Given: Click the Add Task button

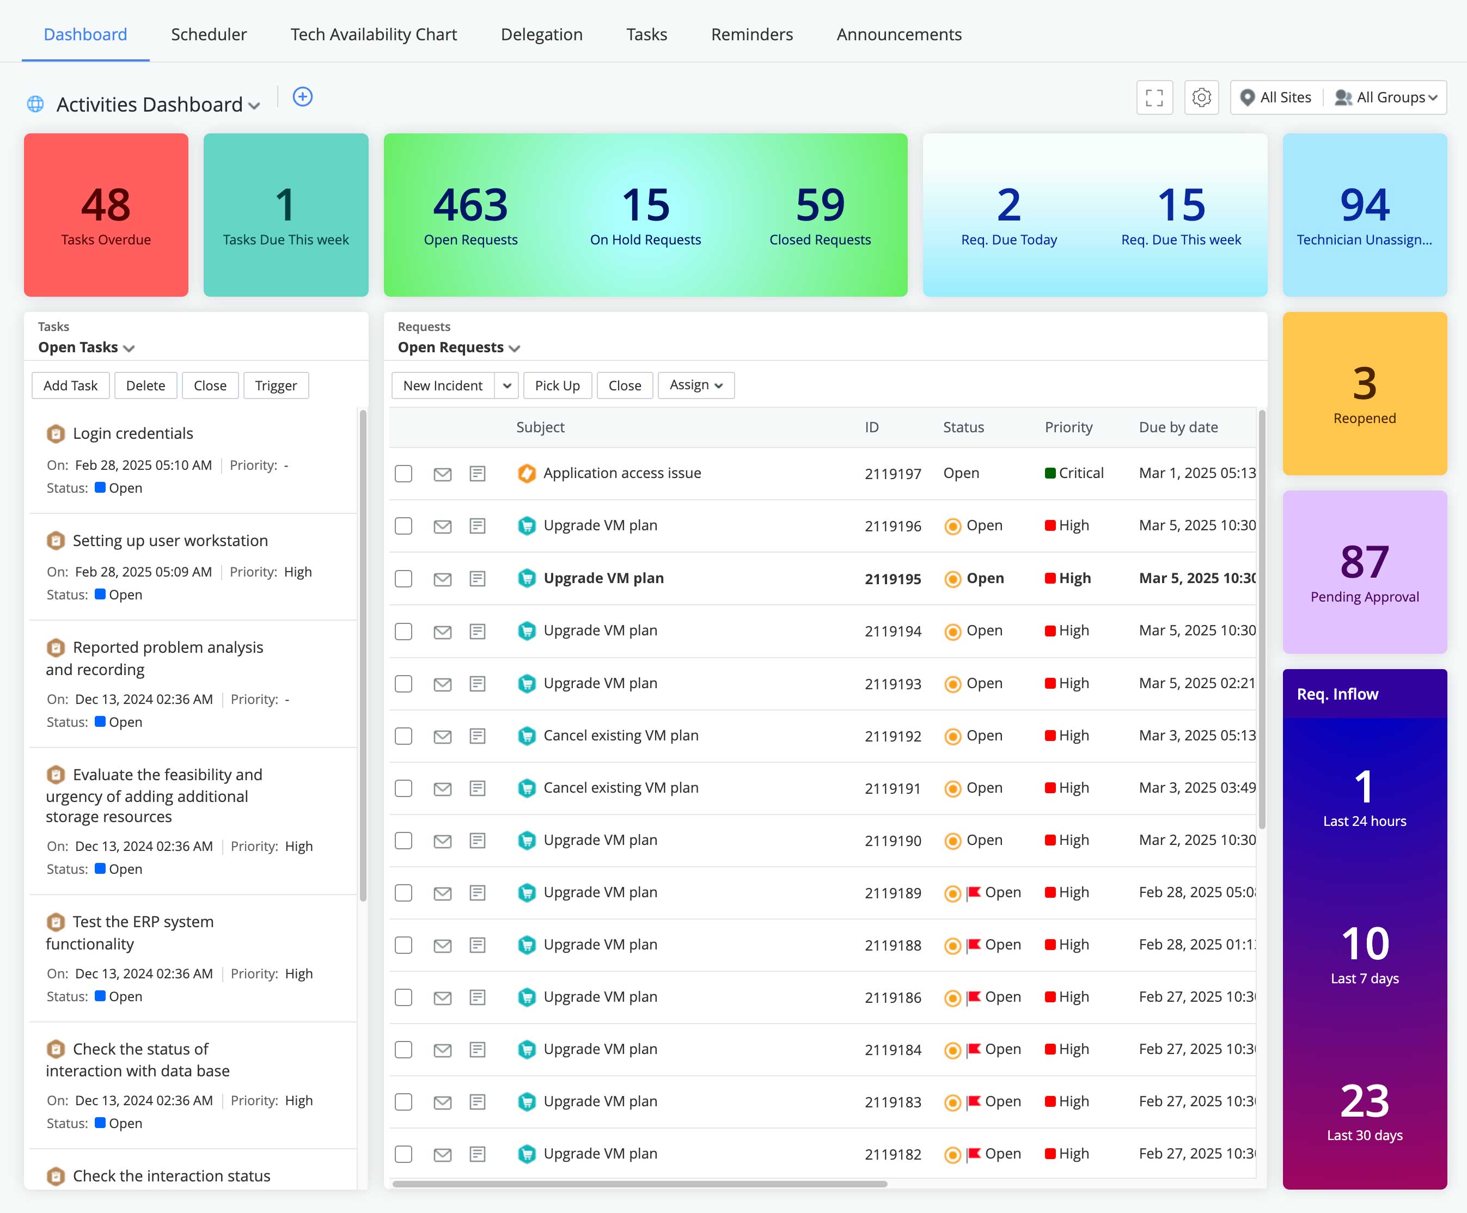Looking at the screenshot, I should (71, 385).
